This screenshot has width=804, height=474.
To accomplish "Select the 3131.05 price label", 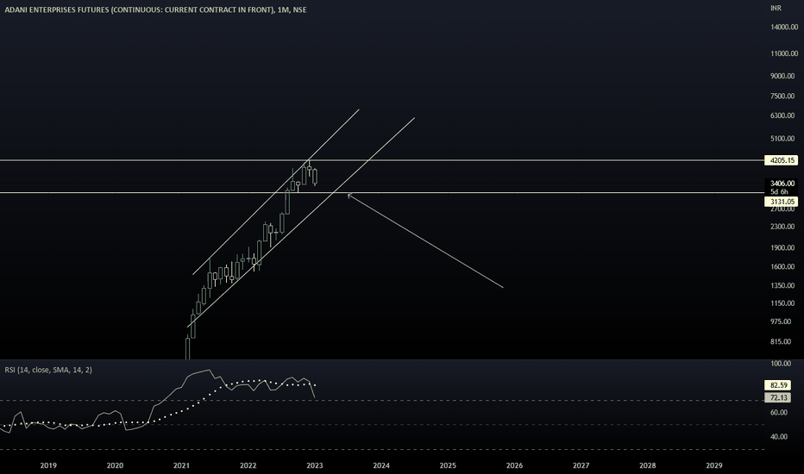I will (x=781, y=202).
